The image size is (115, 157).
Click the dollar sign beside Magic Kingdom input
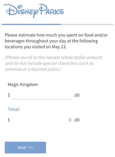point(9,95)
